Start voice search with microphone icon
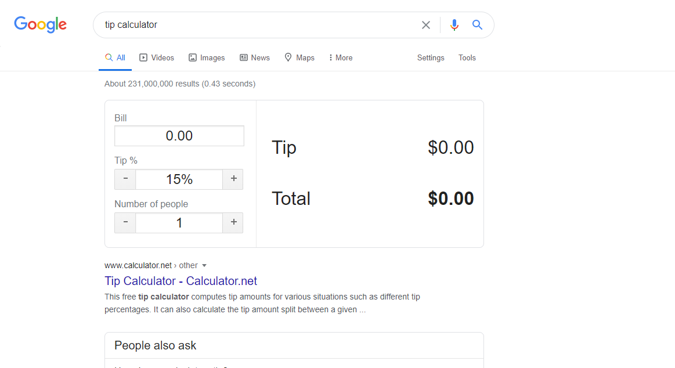 (x=454, y=25)
